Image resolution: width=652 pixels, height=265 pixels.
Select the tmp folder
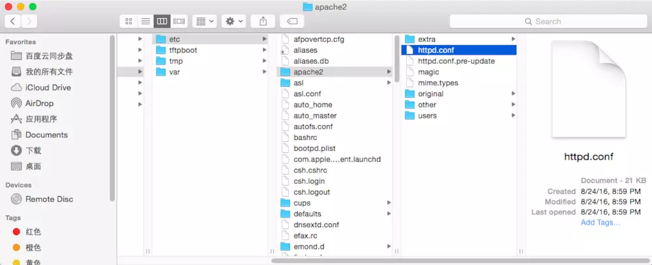point(210,61)
